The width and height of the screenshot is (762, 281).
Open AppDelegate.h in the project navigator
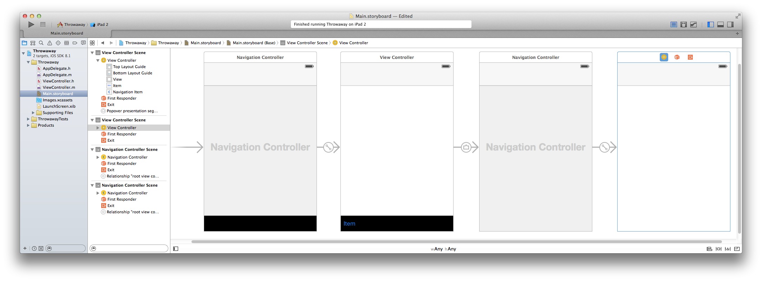coord(56,68)
